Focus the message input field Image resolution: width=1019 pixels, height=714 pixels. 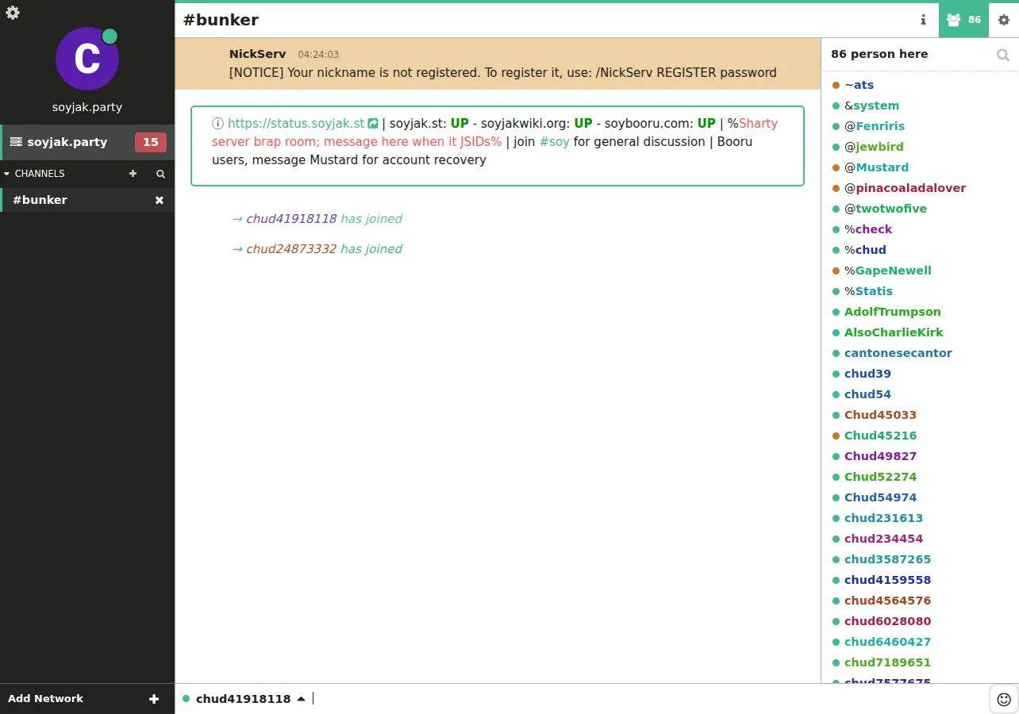(650, 699)
